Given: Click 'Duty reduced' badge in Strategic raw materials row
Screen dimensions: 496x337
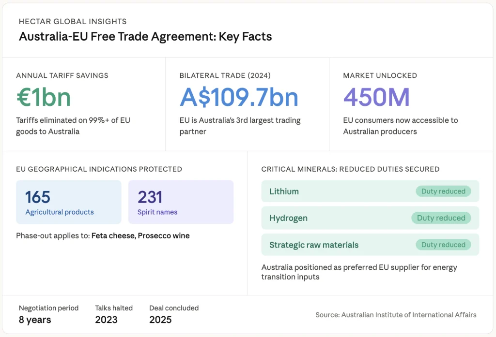Looking at the screenshot, I should click(x=443, y=245).
